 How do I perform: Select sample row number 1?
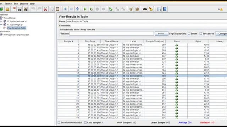[x=142, y=45]
